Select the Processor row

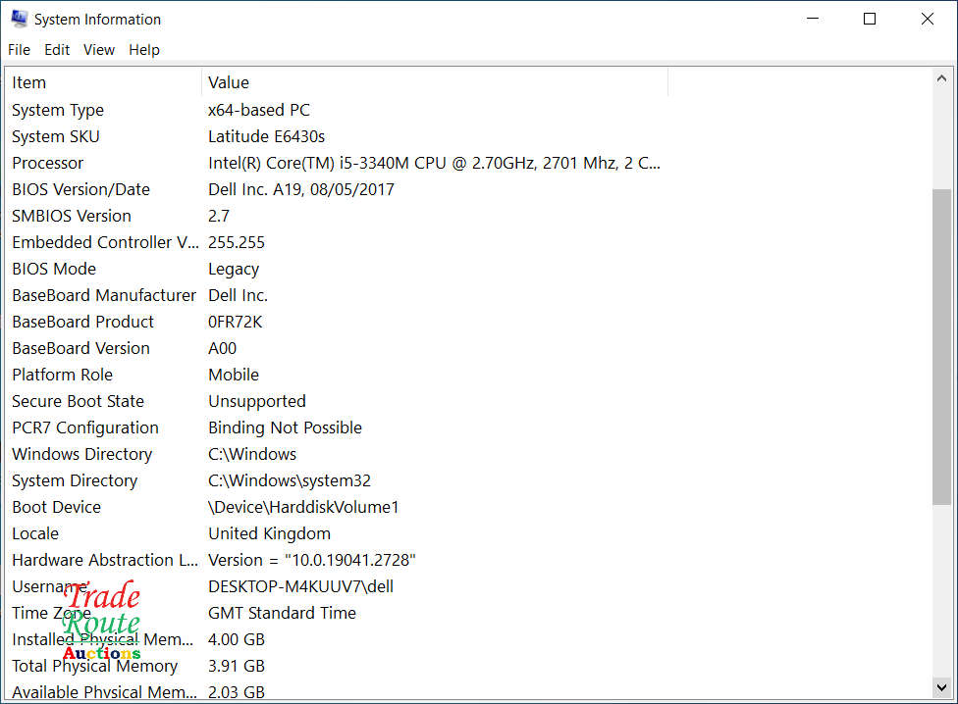click(x=48, y=163)
